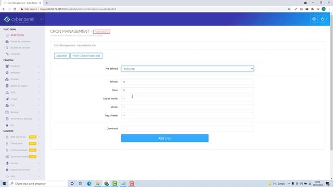Switch to the Cron Management browser tab
This screenshot has width=333, height=187.
click(x=22, y=3)
